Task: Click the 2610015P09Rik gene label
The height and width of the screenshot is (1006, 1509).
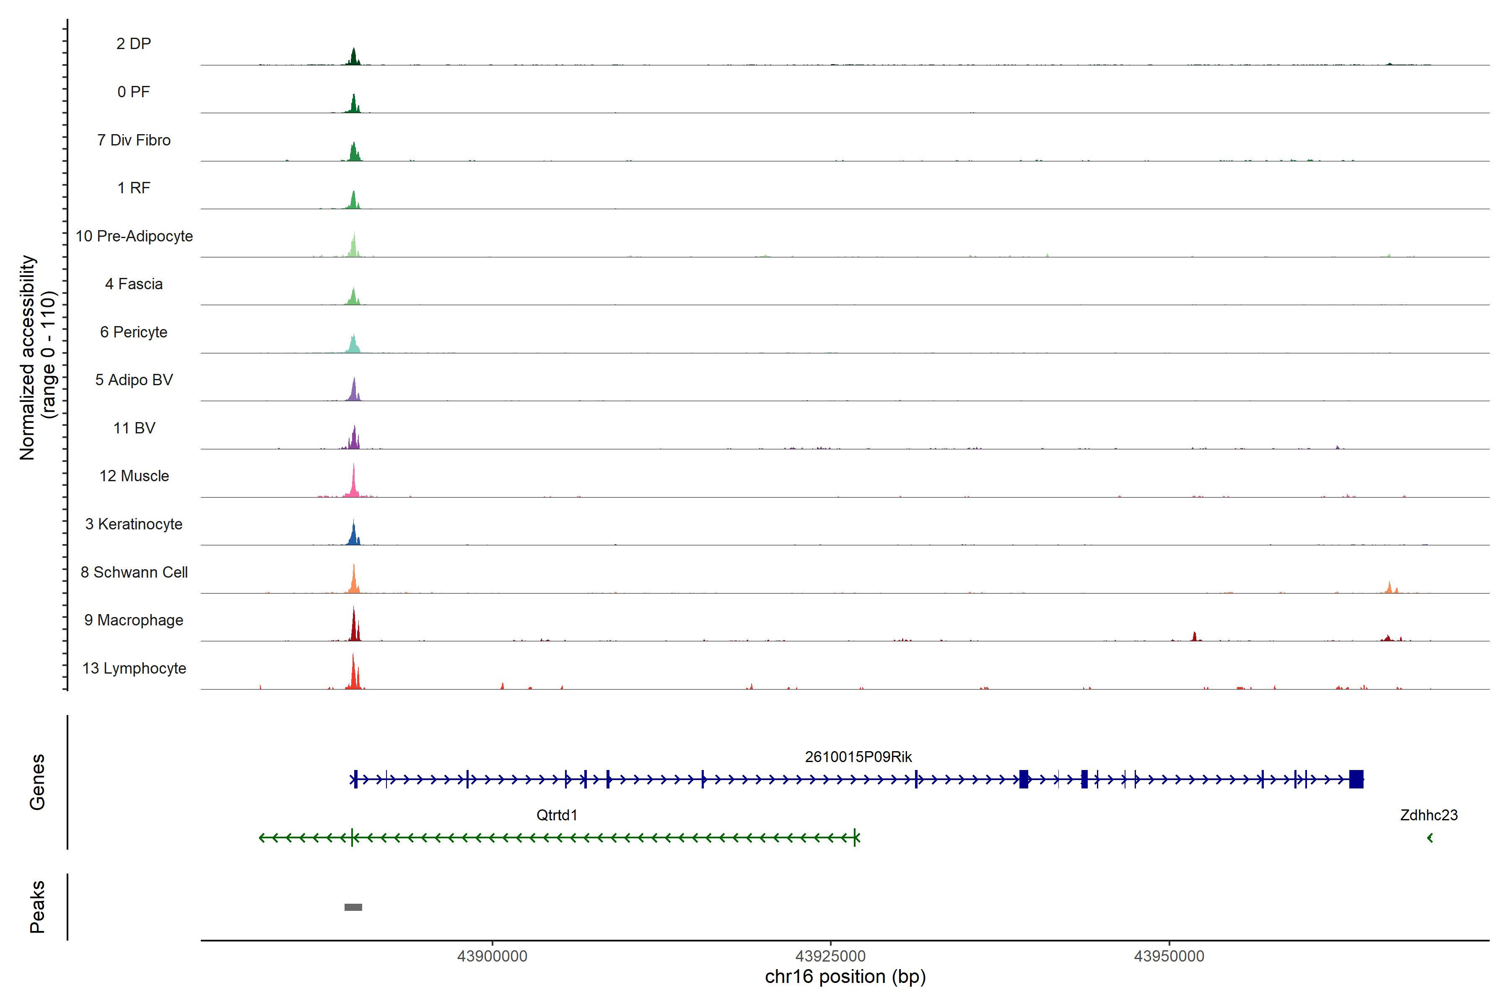Action: [858, 757]
